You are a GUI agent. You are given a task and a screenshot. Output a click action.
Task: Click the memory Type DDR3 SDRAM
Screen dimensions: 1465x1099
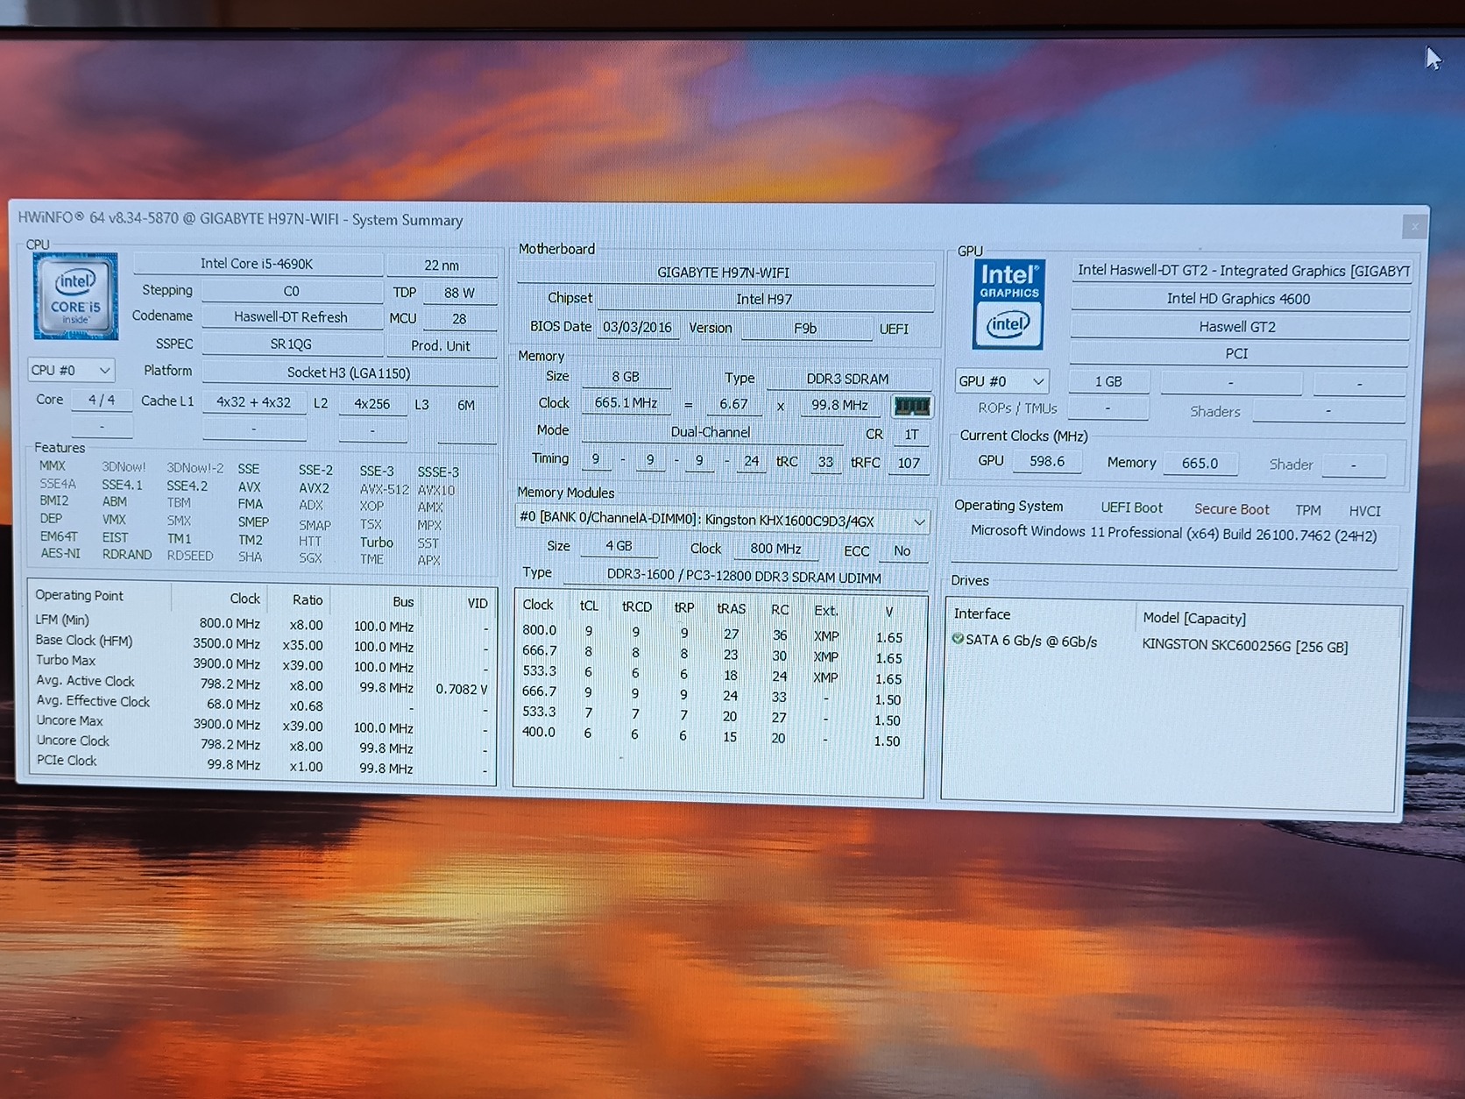tap(847, 379)
